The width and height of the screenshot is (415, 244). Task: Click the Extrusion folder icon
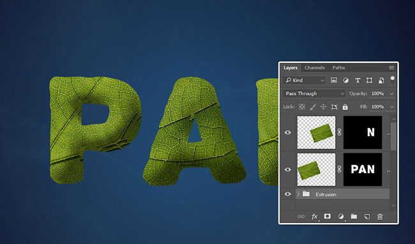pyautogui.click(x=306, y=194)
